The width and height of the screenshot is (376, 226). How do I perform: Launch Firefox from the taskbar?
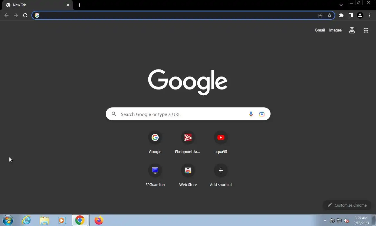[99, 220]
